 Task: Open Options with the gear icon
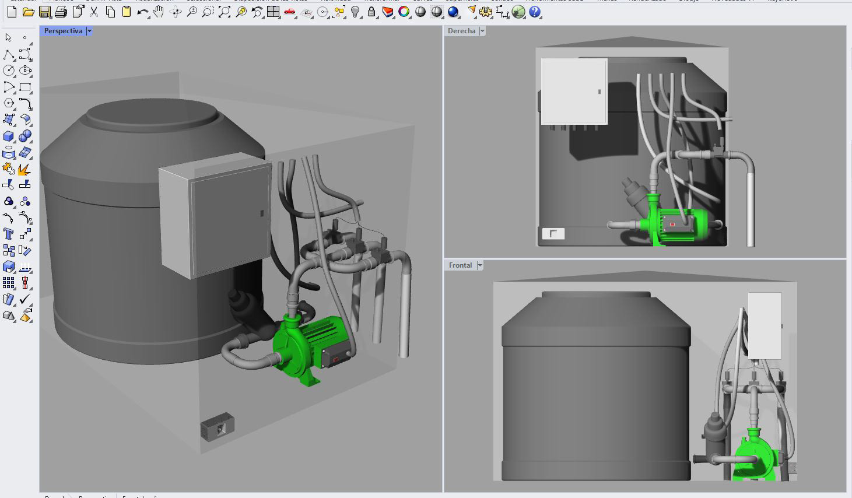tap(486, 12)
